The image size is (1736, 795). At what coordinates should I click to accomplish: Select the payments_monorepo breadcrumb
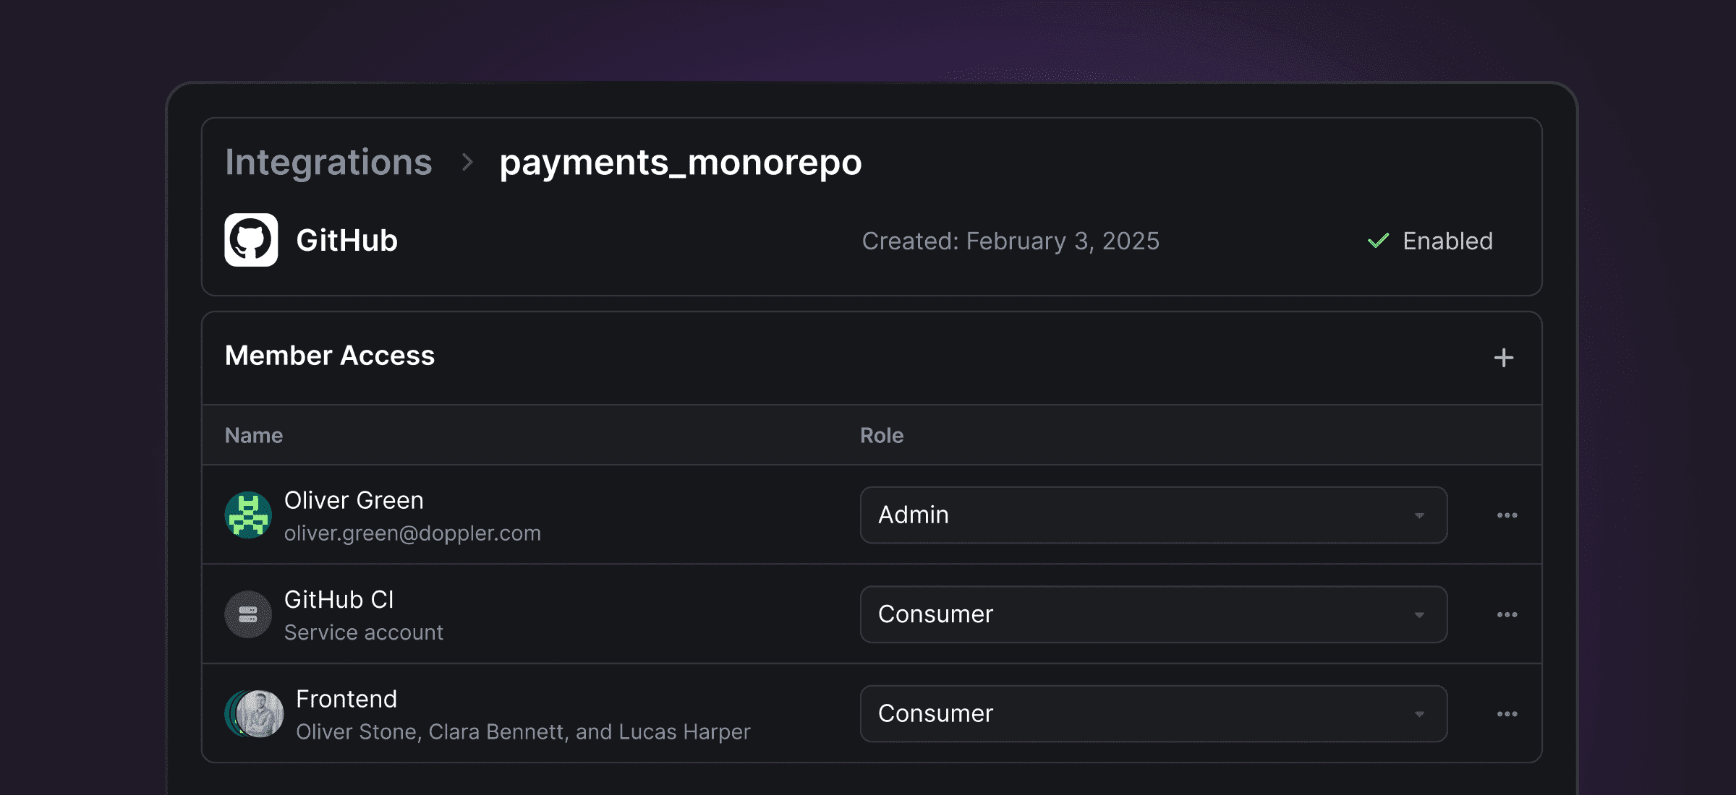point(681,163)
